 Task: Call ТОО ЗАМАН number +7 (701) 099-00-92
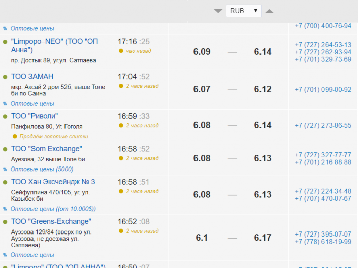tap(322, 90)
